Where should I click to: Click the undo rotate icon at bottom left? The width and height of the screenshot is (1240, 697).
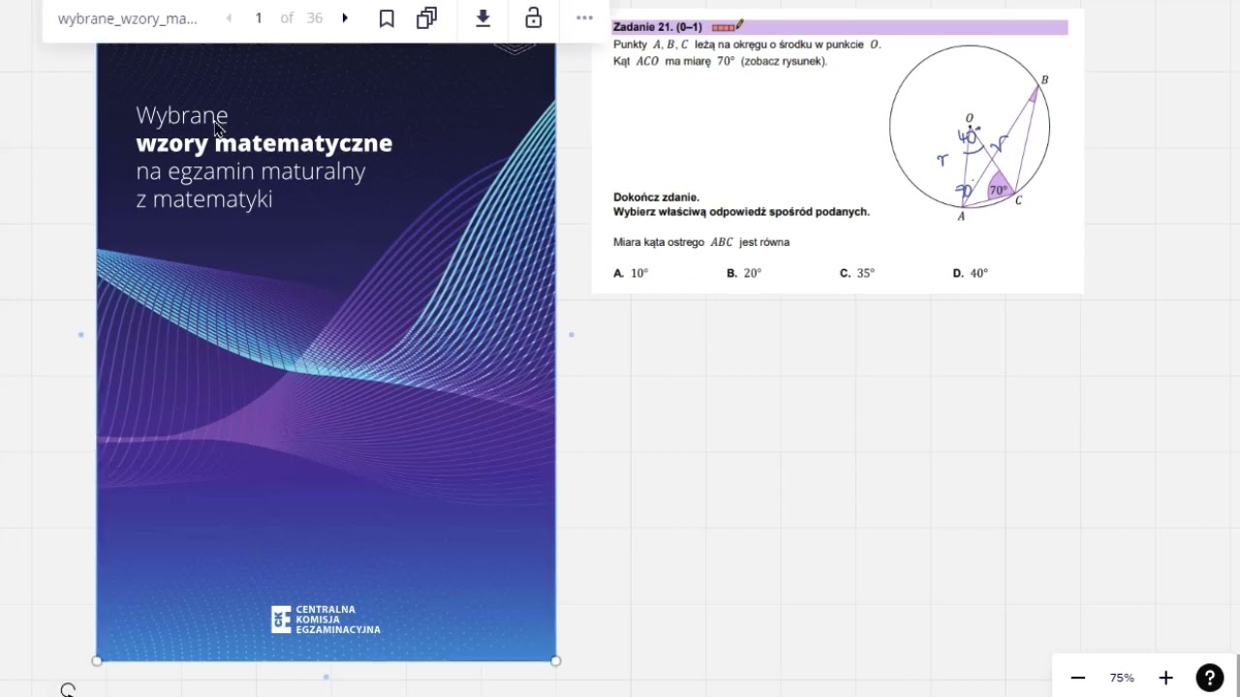point(68,690)
